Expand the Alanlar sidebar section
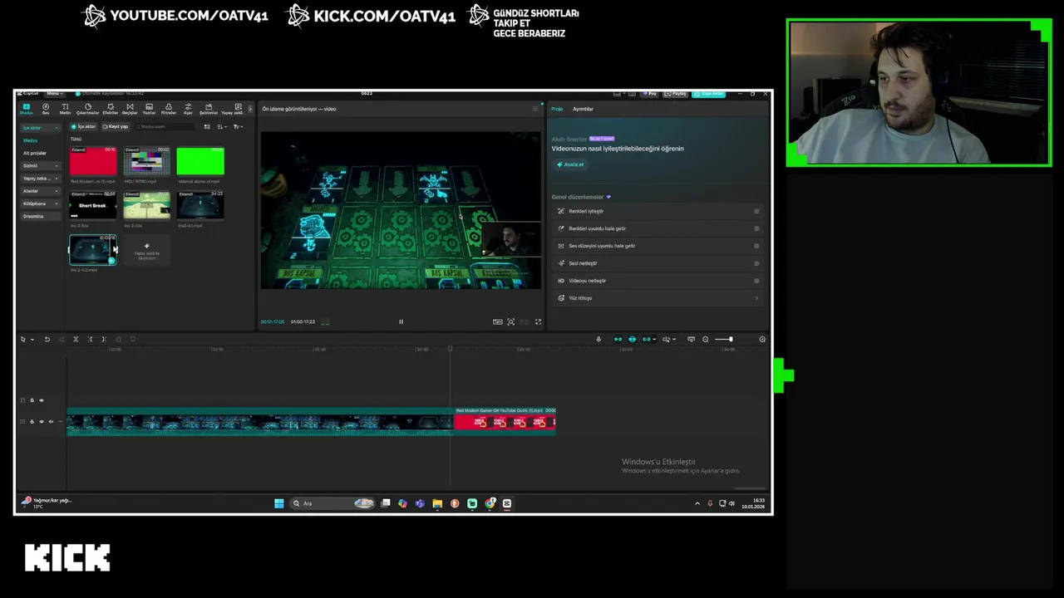 pyautogui.click(x=41, y=191)
